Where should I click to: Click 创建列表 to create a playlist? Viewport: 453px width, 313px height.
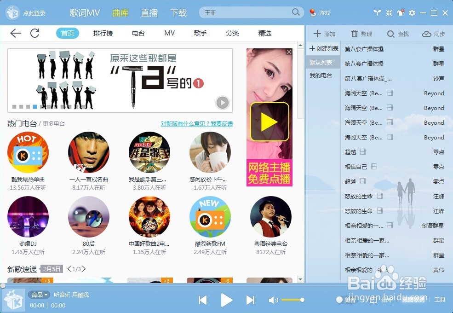324,49
